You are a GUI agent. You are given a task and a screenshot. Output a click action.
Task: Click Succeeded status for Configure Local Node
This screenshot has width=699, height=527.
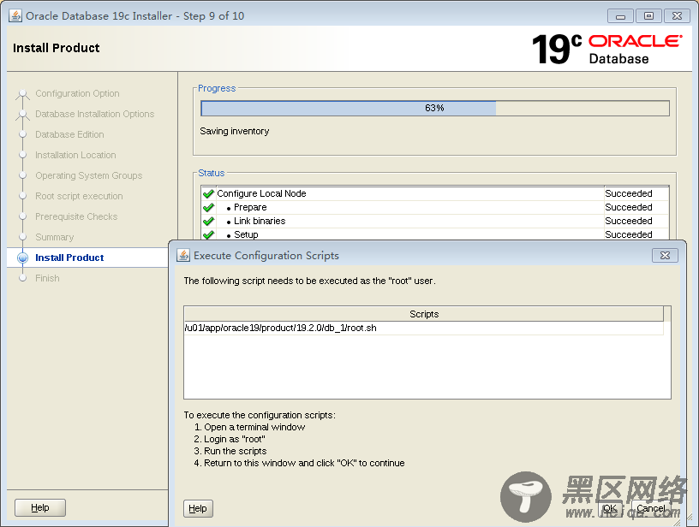629,193
